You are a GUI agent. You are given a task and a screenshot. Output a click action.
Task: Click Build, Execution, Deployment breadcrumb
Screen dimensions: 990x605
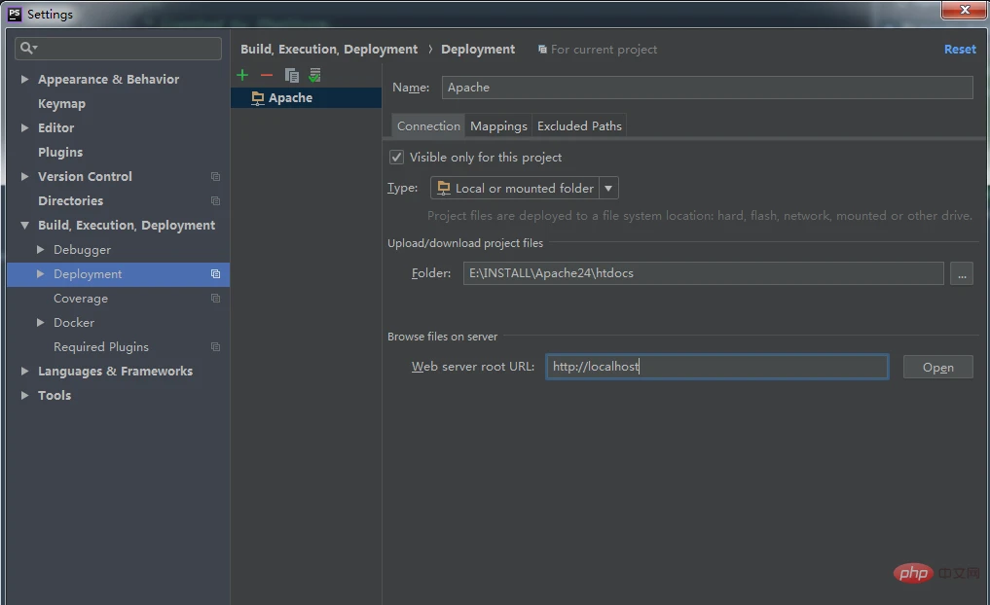[x=329, y=50]
